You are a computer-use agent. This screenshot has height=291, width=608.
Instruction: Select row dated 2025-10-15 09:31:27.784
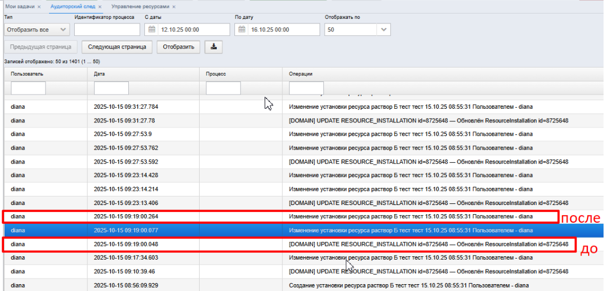[x=304, y=107]
